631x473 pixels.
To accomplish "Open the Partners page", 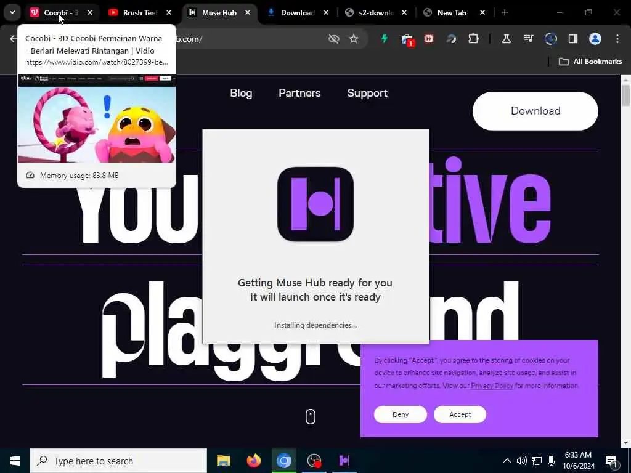I will coord(299,93).
